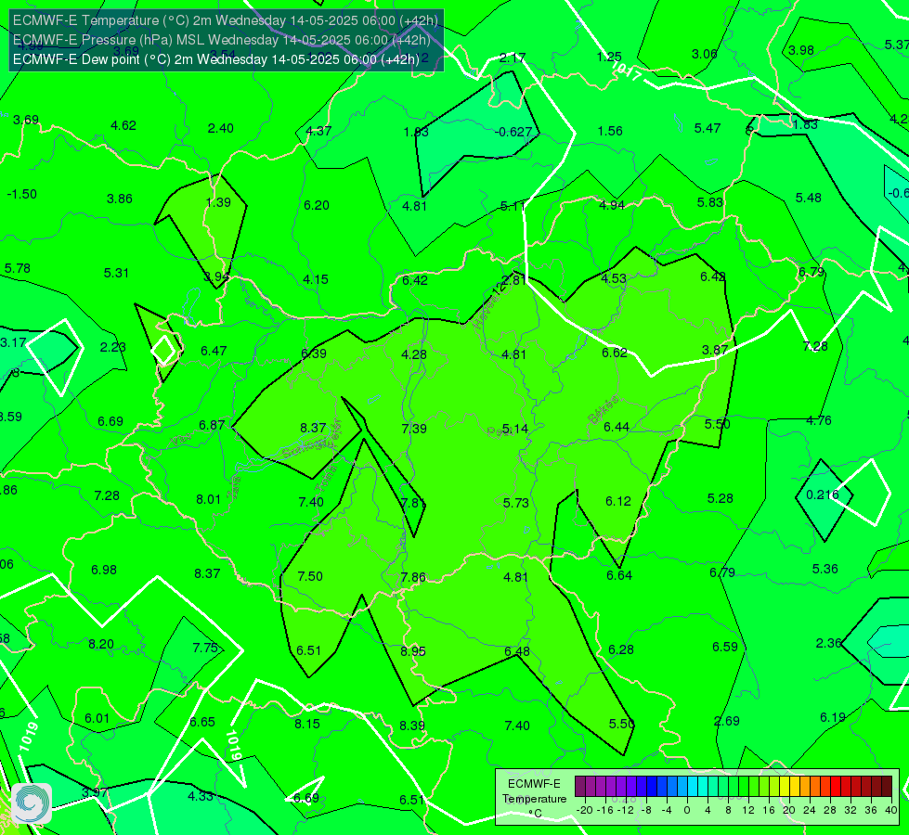Click the grid value 4.53
Image resolution: width=909 pixels, height=835 pixels.
(614, 278)
